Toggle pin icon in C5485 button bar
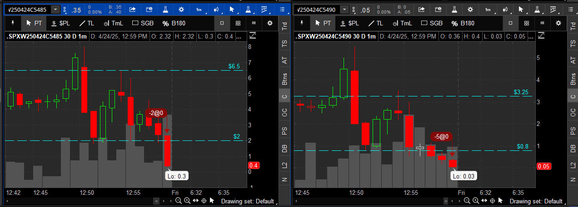Screen dimensions: 578x207 (x=12, y=23)
